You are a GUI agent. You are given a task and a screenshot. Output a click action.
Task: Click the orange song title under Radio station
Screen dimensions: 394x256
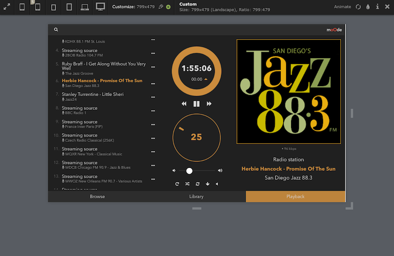click(289, 169)
